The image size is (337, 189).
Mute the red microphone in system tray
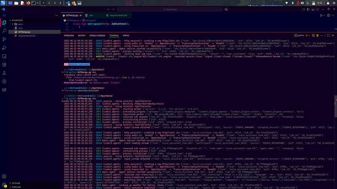(x=298, y=3)
